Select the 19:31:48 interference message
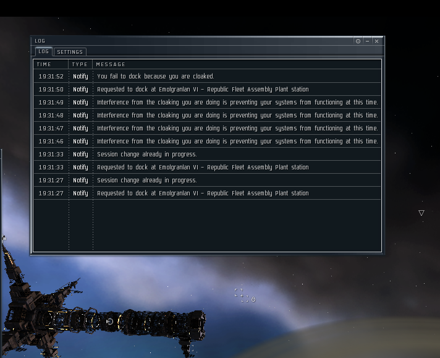 coord(207,115)
